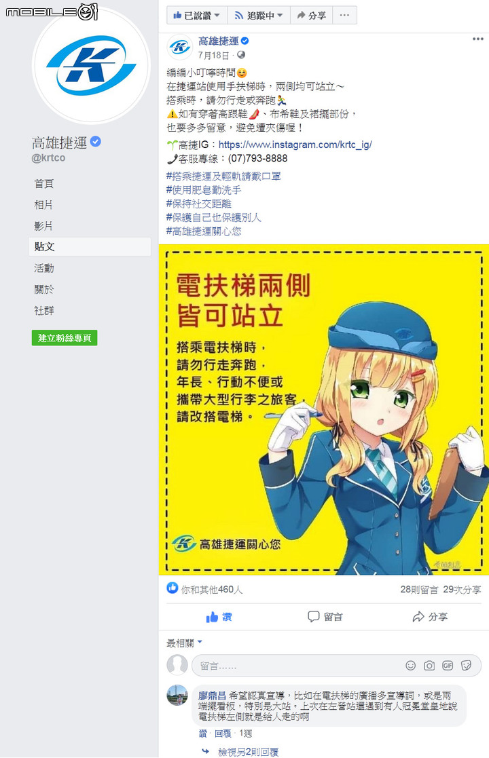Screen dimensions: 489x758
Task: Open the 追蹤中 following dropdown
Action: [259, 16]
